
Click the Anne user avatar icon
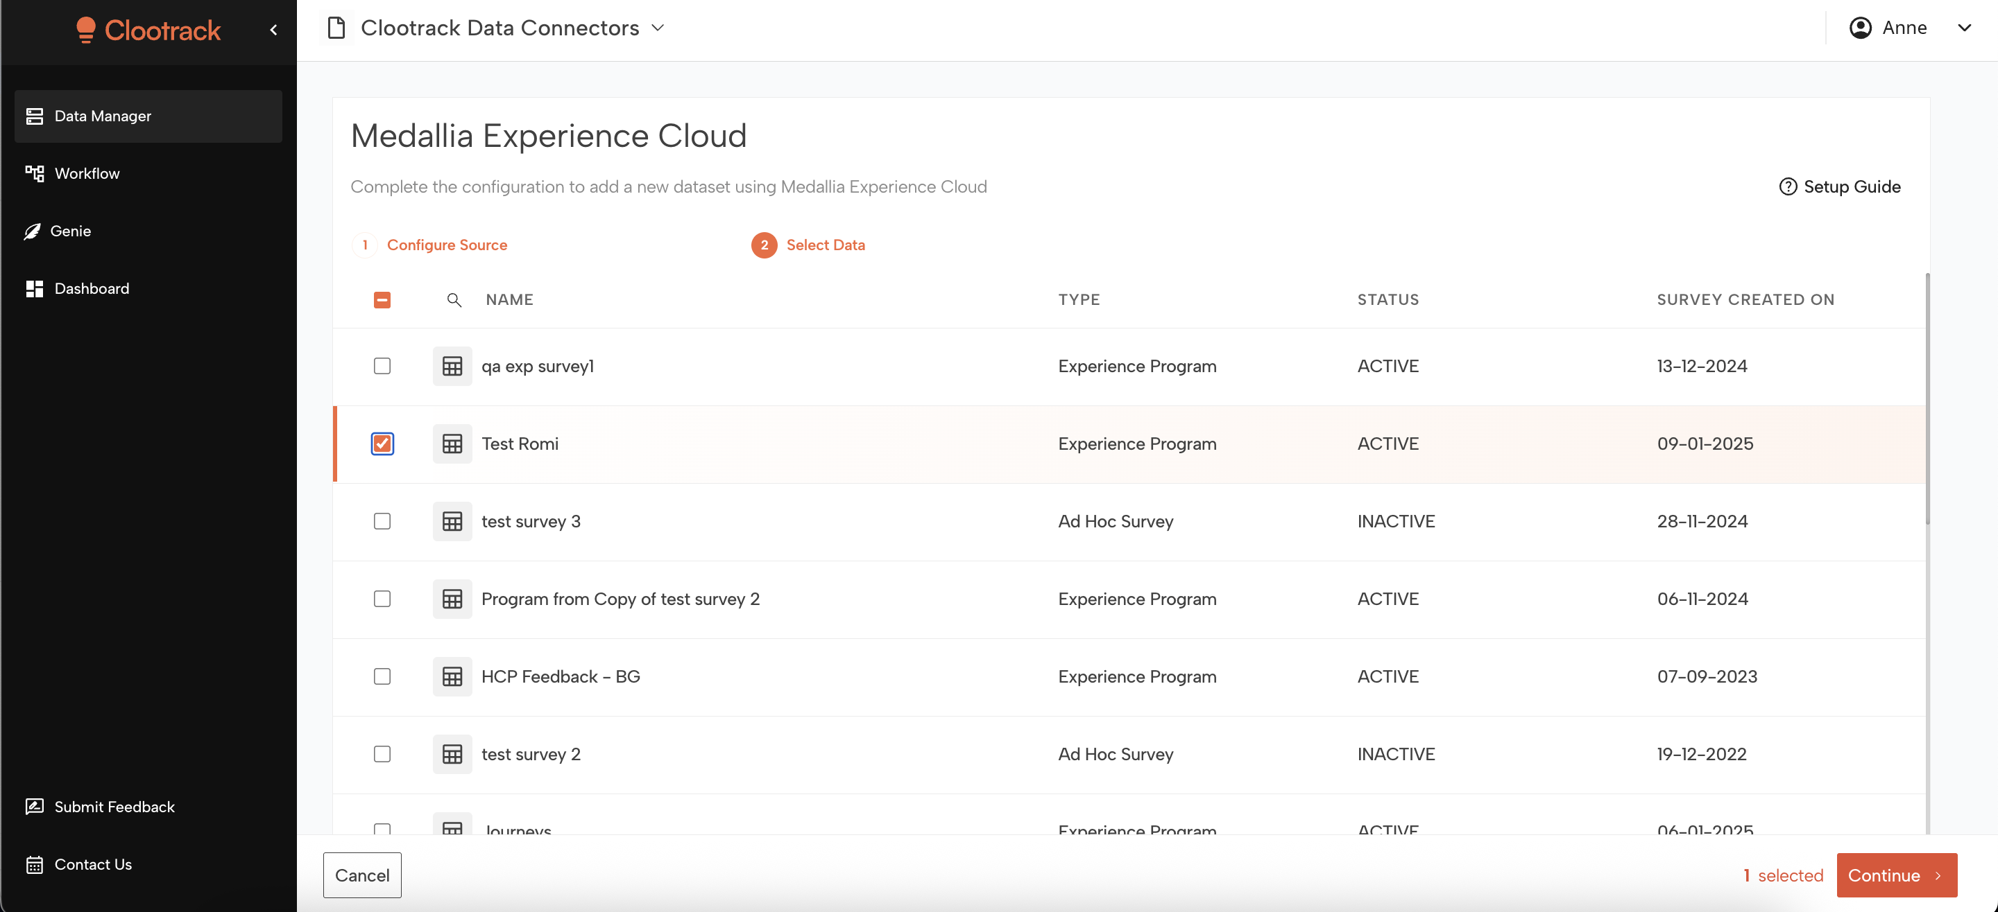[x=1860, y=28]
